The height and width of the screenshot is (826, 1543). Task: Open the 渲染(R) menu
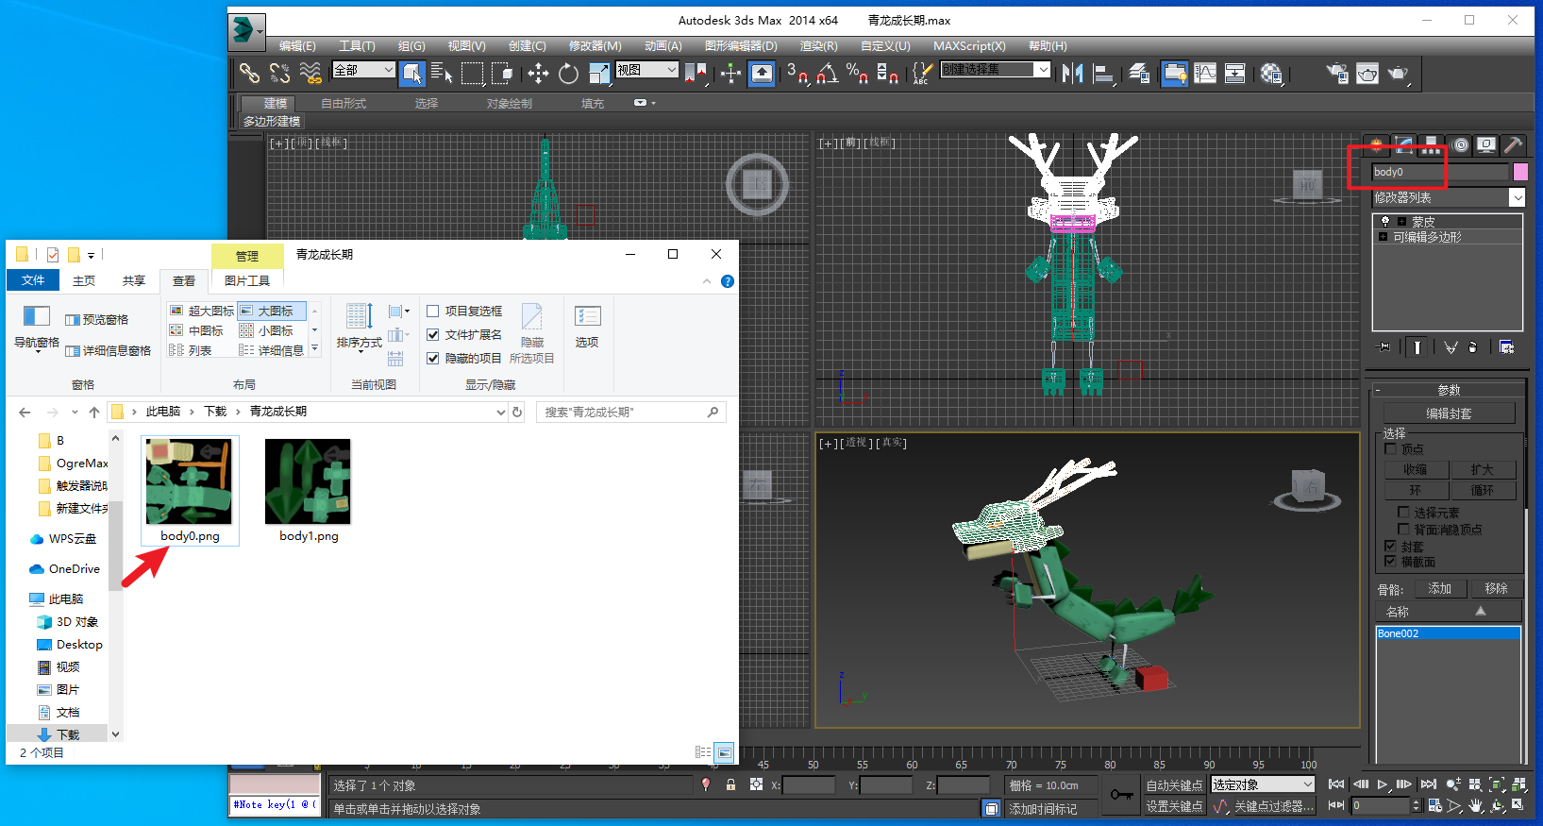click(x=818, y=45)
